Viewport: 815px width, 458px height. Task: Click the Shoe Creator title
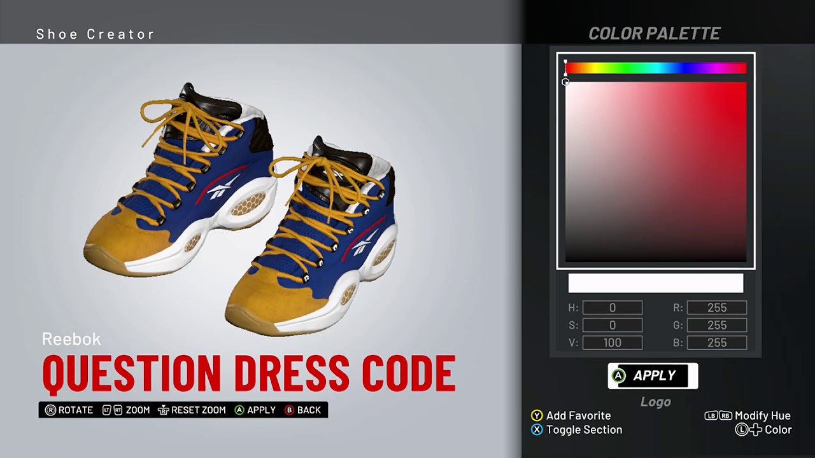[x=96, y=34]
